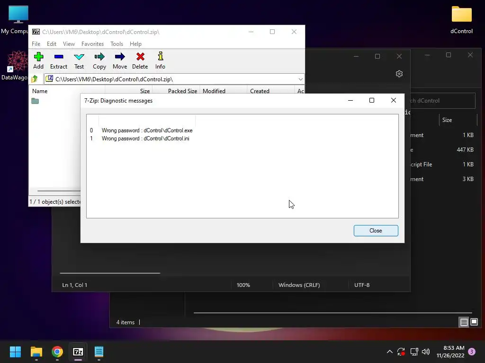The image size is (485, 363).
Task: Click the Add toolbar icon in 7-Zip
Action: (x=38, y=60)
